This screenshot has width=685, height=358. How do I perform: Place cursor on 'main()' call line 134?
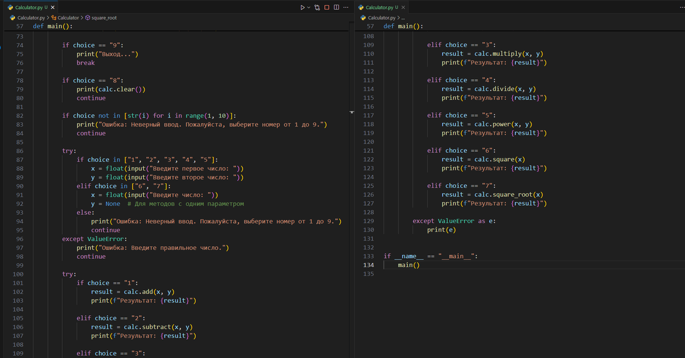point(409,265)
